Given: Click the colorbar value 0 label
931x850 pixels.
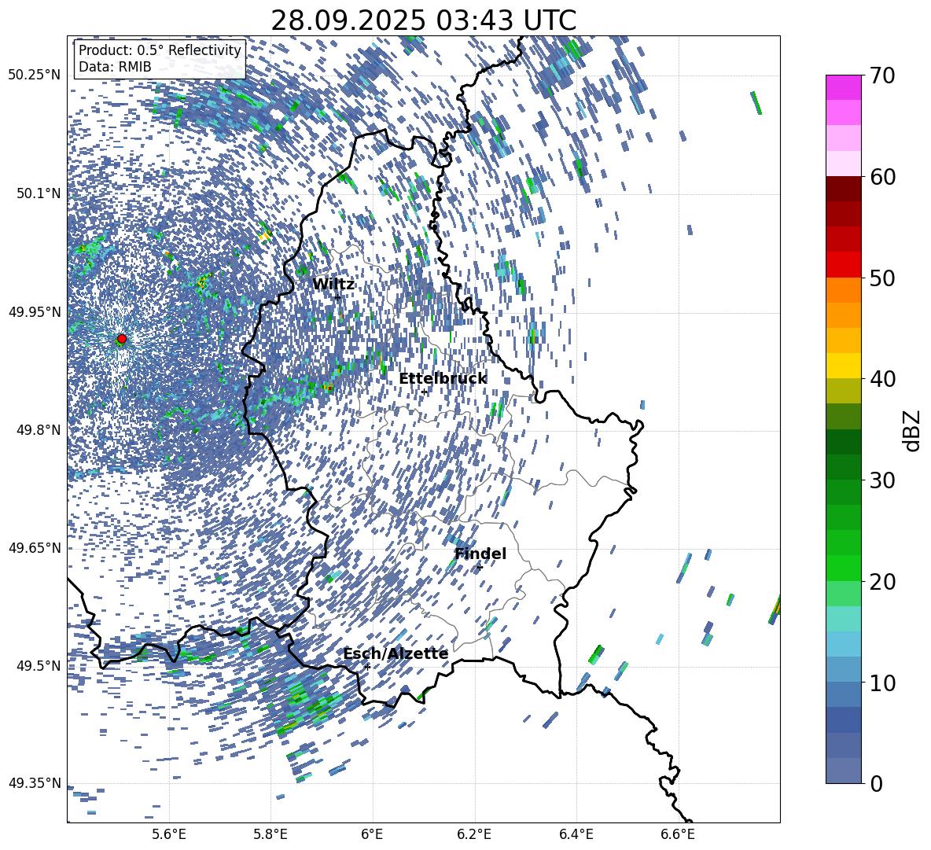Looking at the screenshot, I should [x=876, y=783].
